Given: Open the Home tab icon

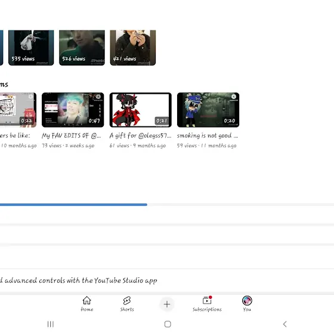Looking at the screenshot, I should coord(86,301).
